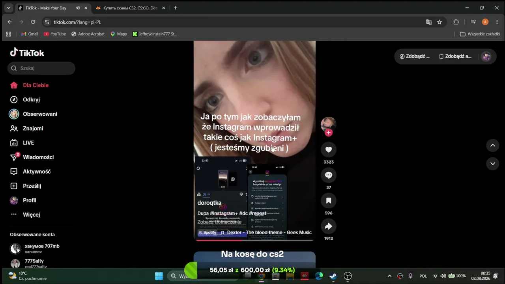
Task: Open Chrome media controls
Action: click(x=474, y=22)
